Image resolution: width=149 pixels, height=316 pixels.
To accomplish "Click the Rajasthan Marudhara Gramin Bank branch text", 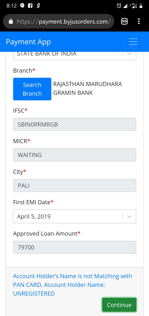I will (87, 88).
